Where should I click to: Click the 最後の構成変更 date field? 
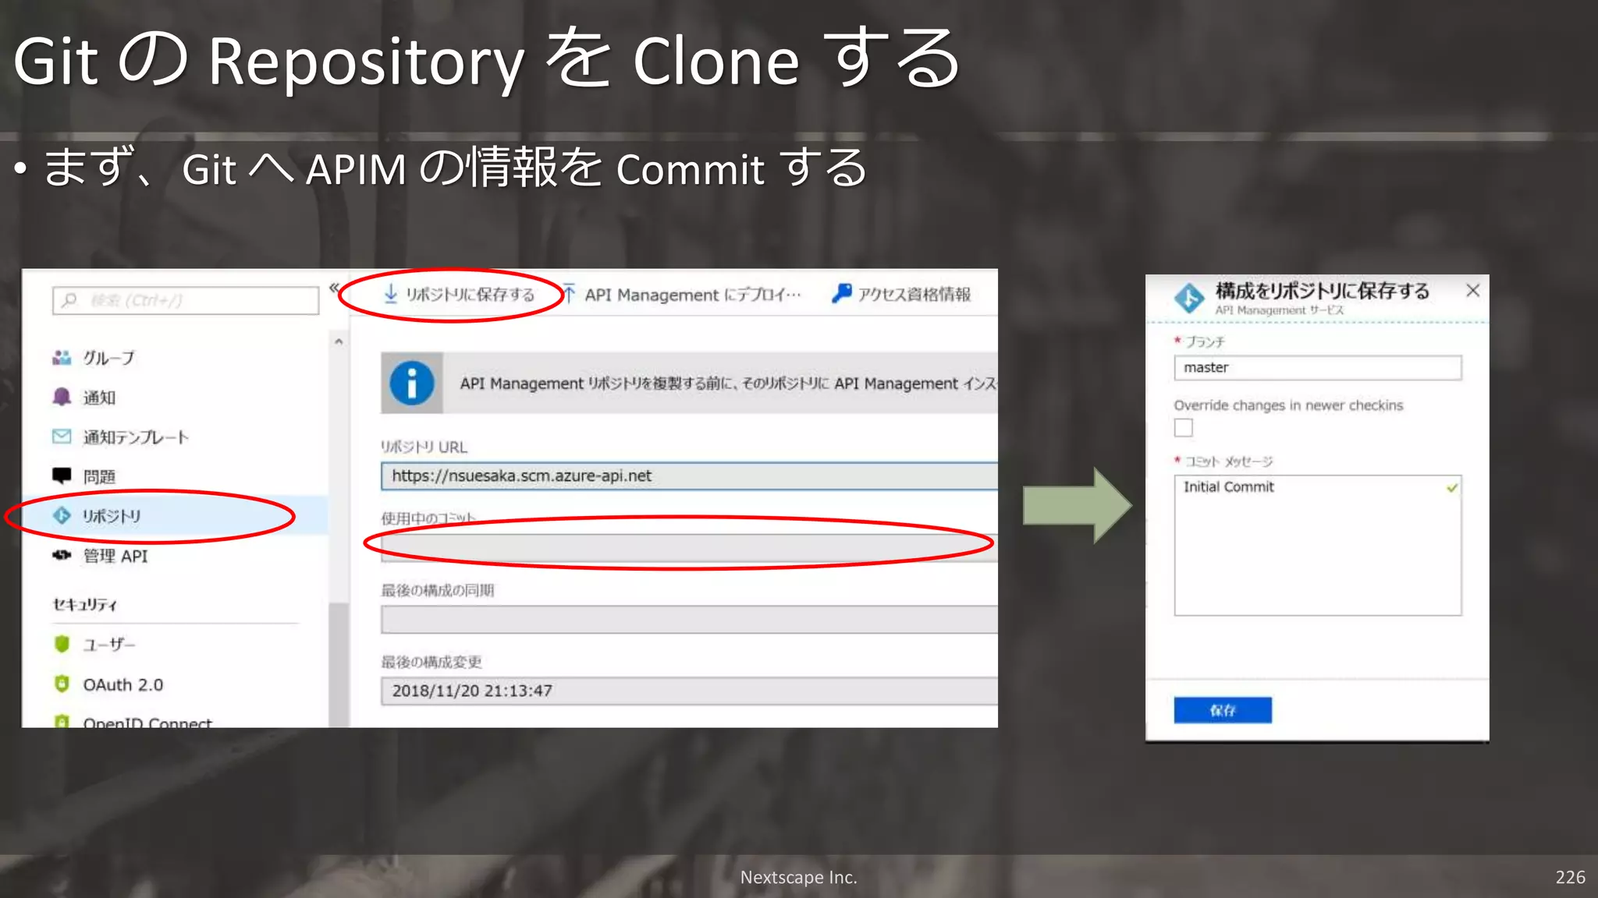[x=689, y=691]
